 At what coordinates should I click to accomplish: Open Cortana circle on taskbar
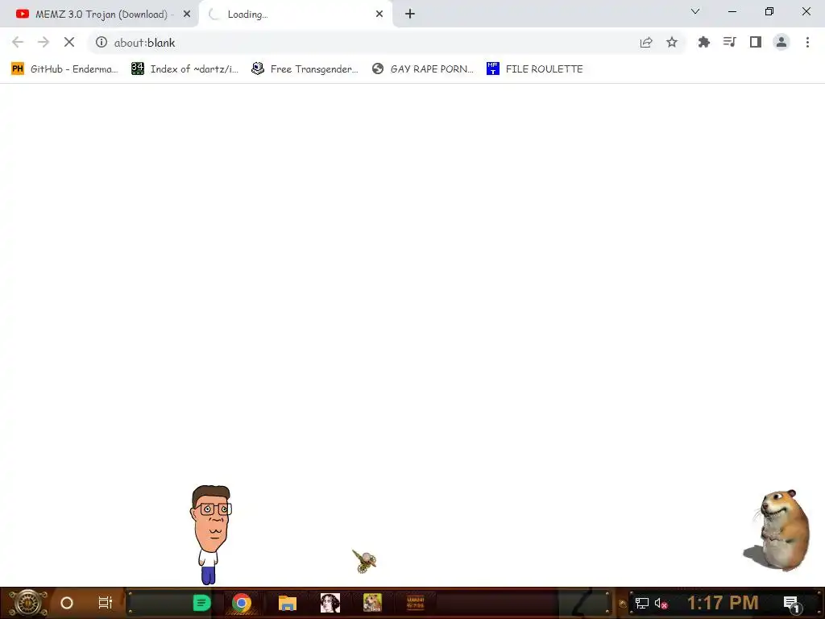[x=67, y=603]
